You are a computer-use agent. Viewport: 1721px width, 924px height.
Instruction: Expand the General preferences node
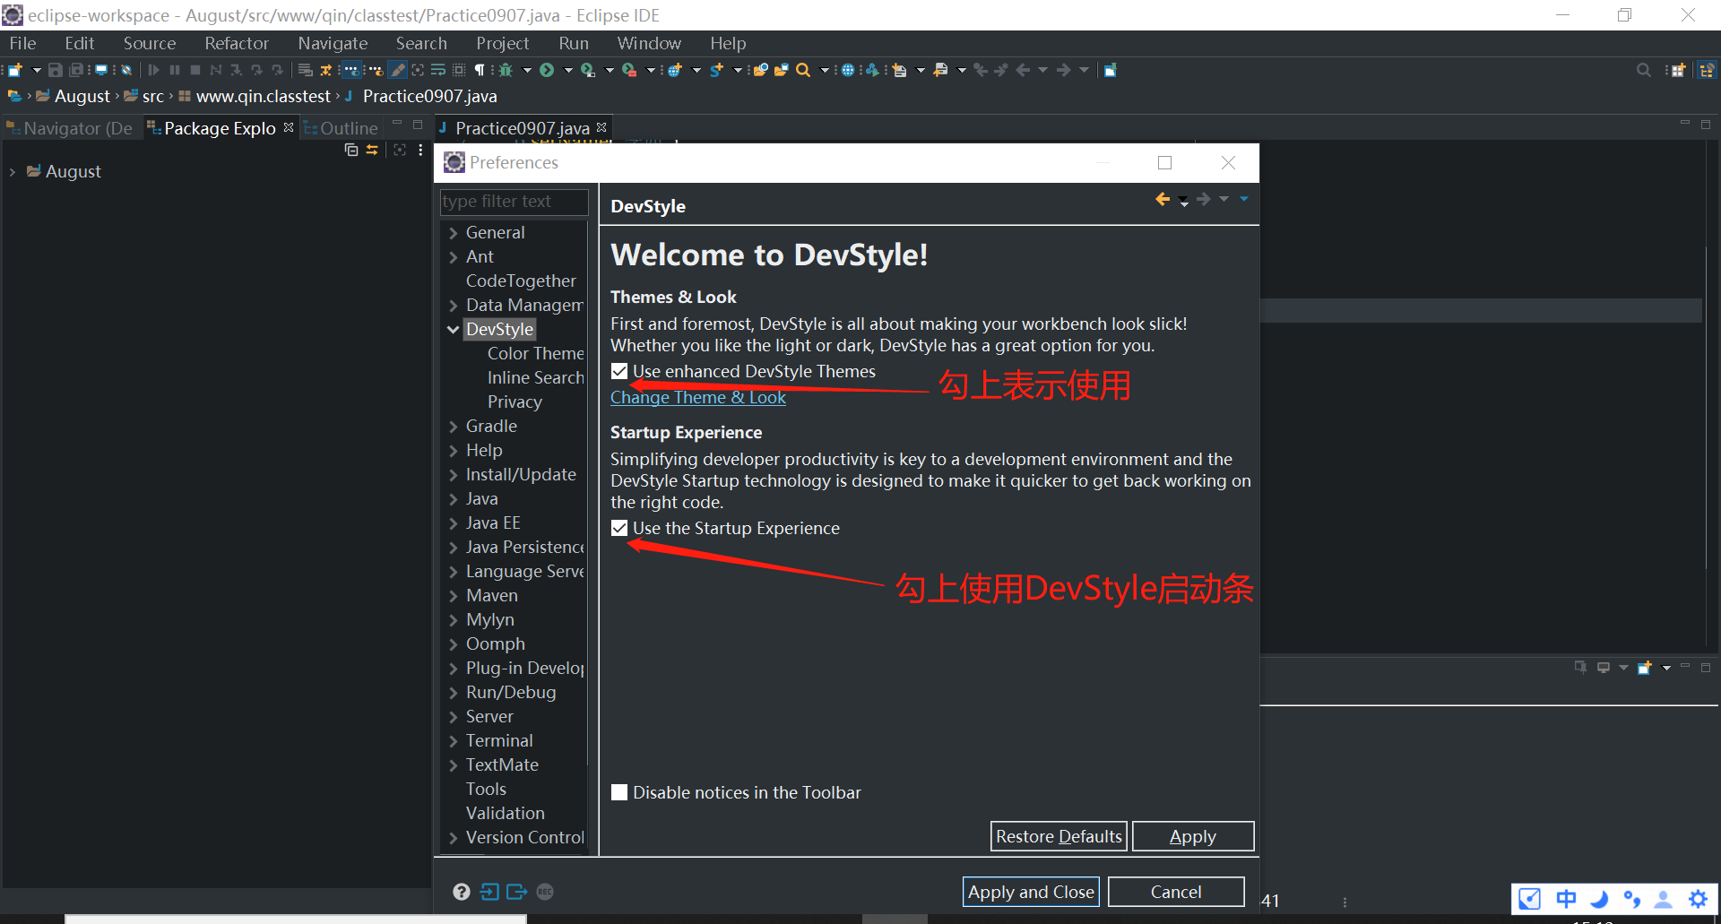454,233
